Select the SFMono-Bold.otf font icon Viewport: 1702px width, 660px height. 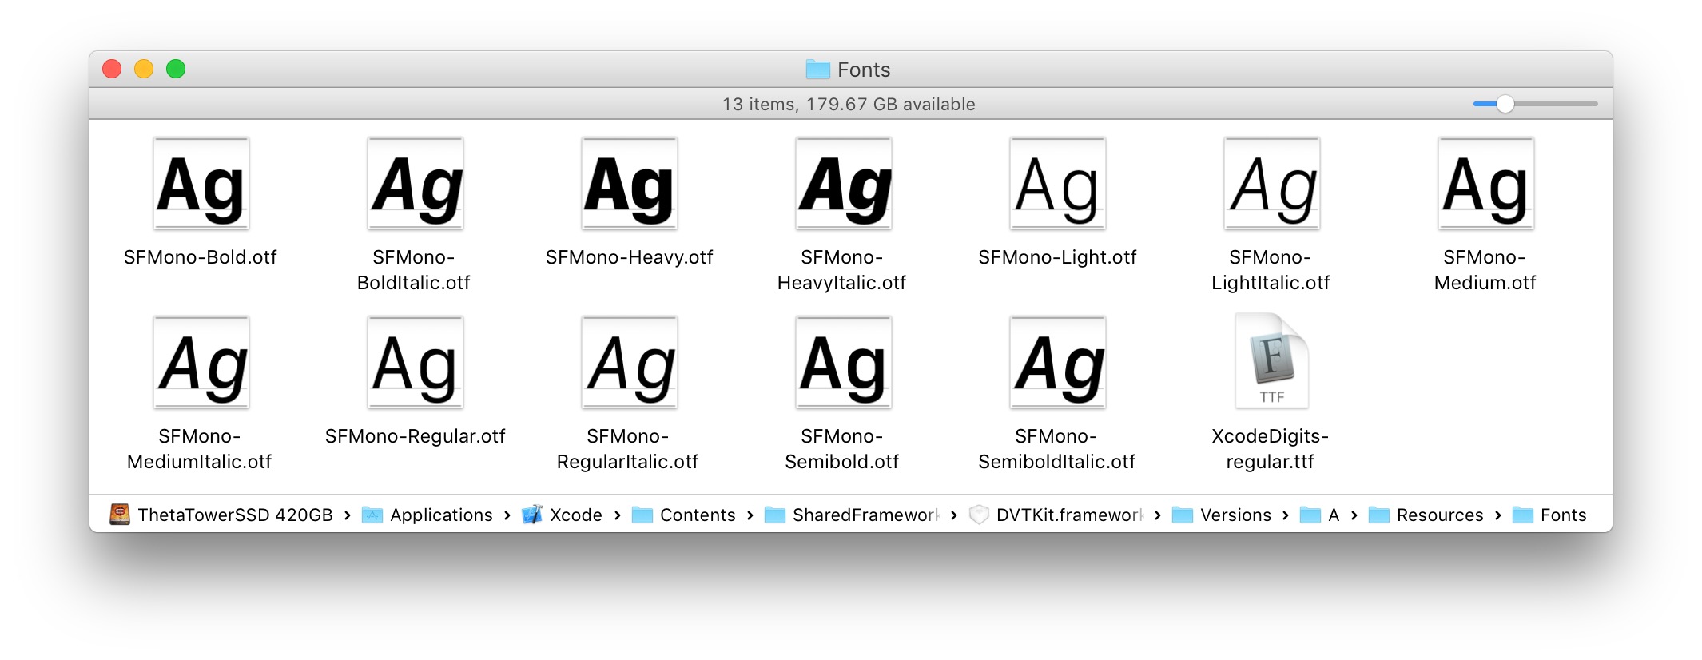click(201, 184)
